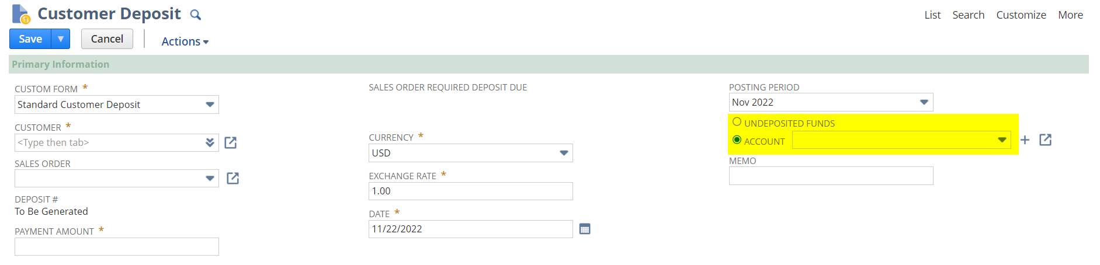The height and width of the screenshot is (265, 1100).
Task: Open the customer record link icon
Action: (x=231, y=142)
